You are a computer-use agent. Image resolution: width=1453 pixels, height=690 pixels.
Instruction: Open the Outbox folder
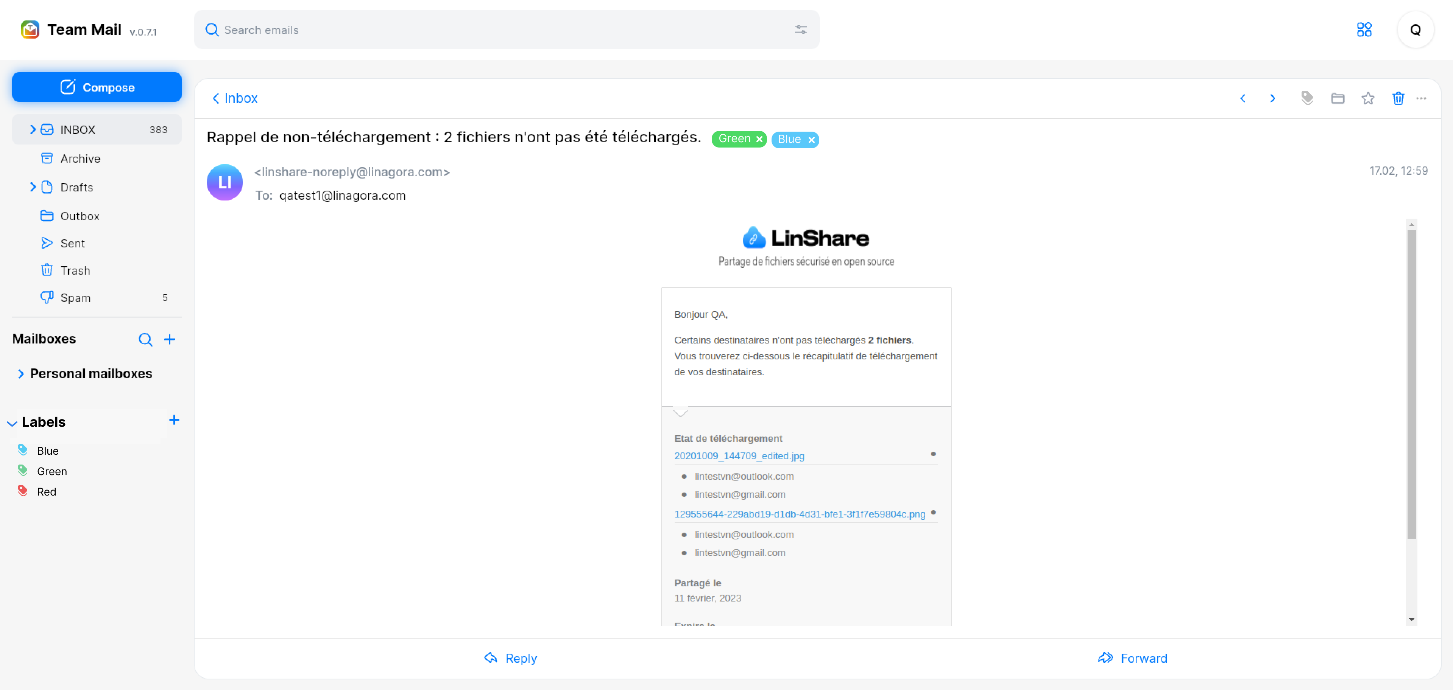pos(97,216)
